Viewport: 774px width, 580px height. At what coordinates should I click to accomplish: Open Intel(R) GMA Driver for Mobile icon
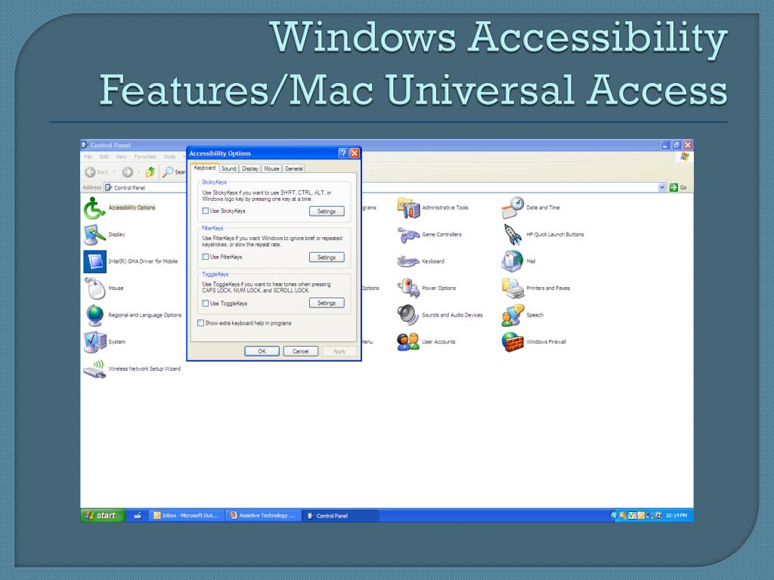tap(94, 261)
